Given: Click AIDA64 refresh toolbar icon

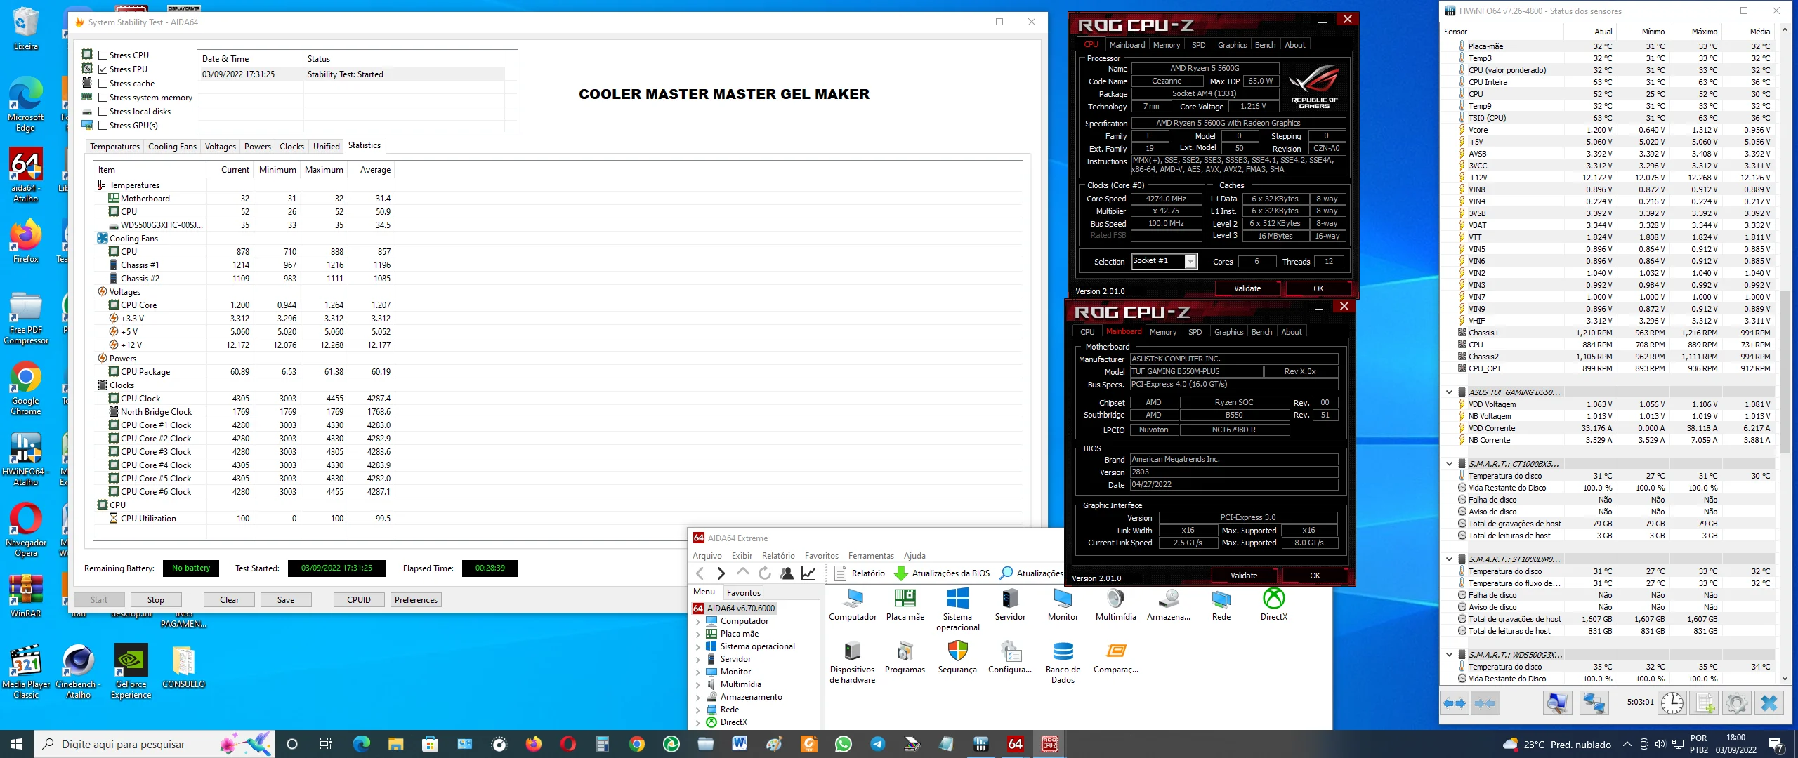Looking at the screenshot, I should (765, 573).
